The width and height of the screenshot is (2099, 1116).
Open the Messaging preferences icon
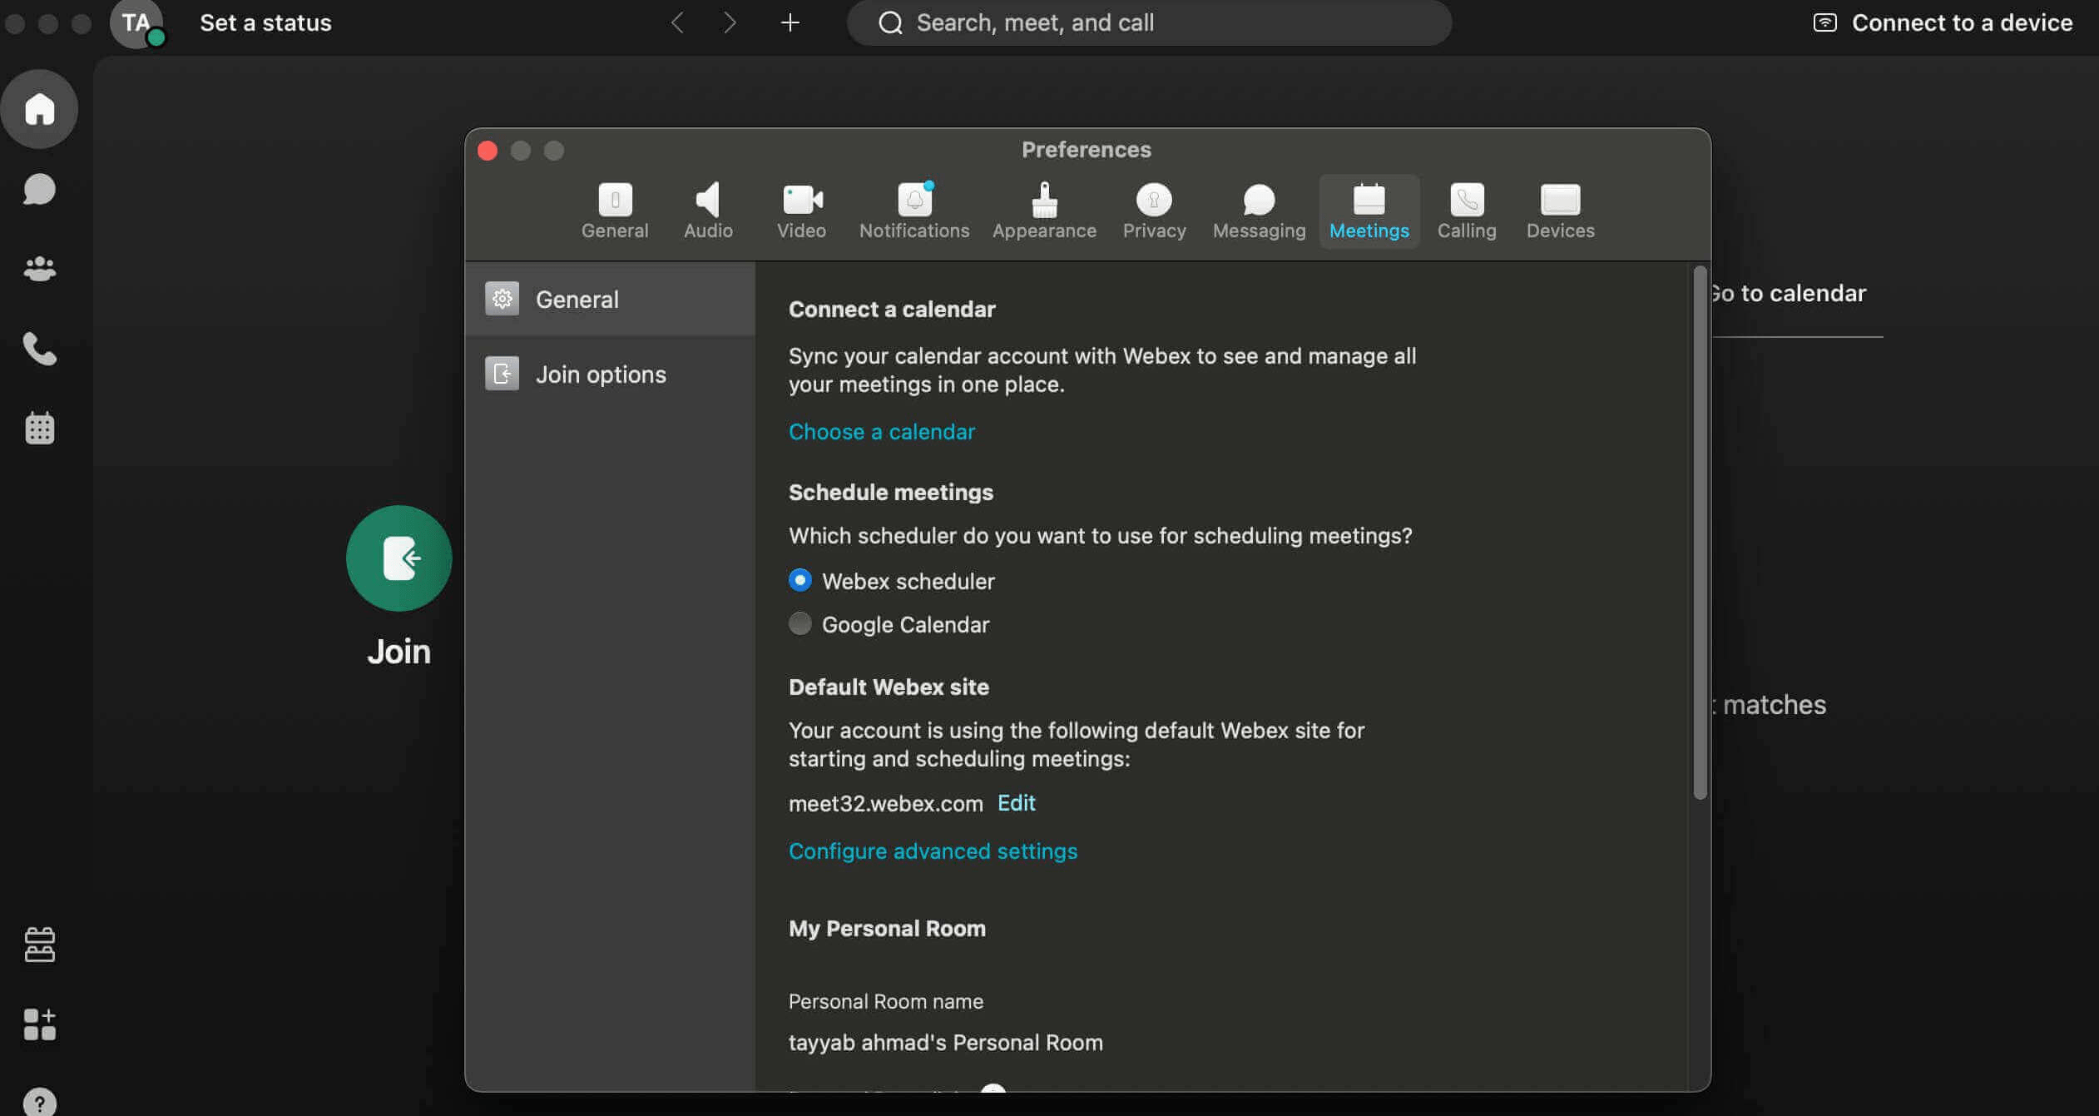click(x=1258, y=210)
